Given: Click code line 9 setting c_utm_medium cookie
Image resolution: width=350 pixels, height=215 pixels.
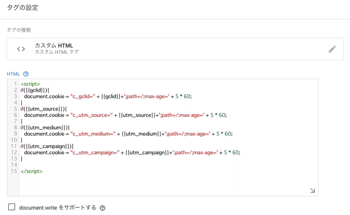Looking at the screenshot, I should click(x=128, y=134).
